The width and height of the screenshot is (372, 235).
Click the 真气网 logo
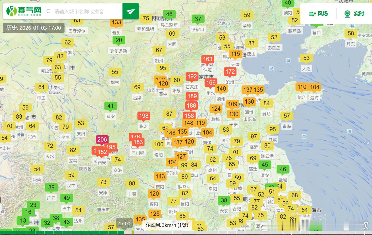[x=24, y=11]
